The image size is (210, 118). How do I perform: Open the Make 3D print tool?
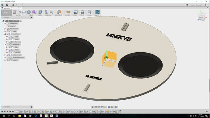click(x=82, y=12)
